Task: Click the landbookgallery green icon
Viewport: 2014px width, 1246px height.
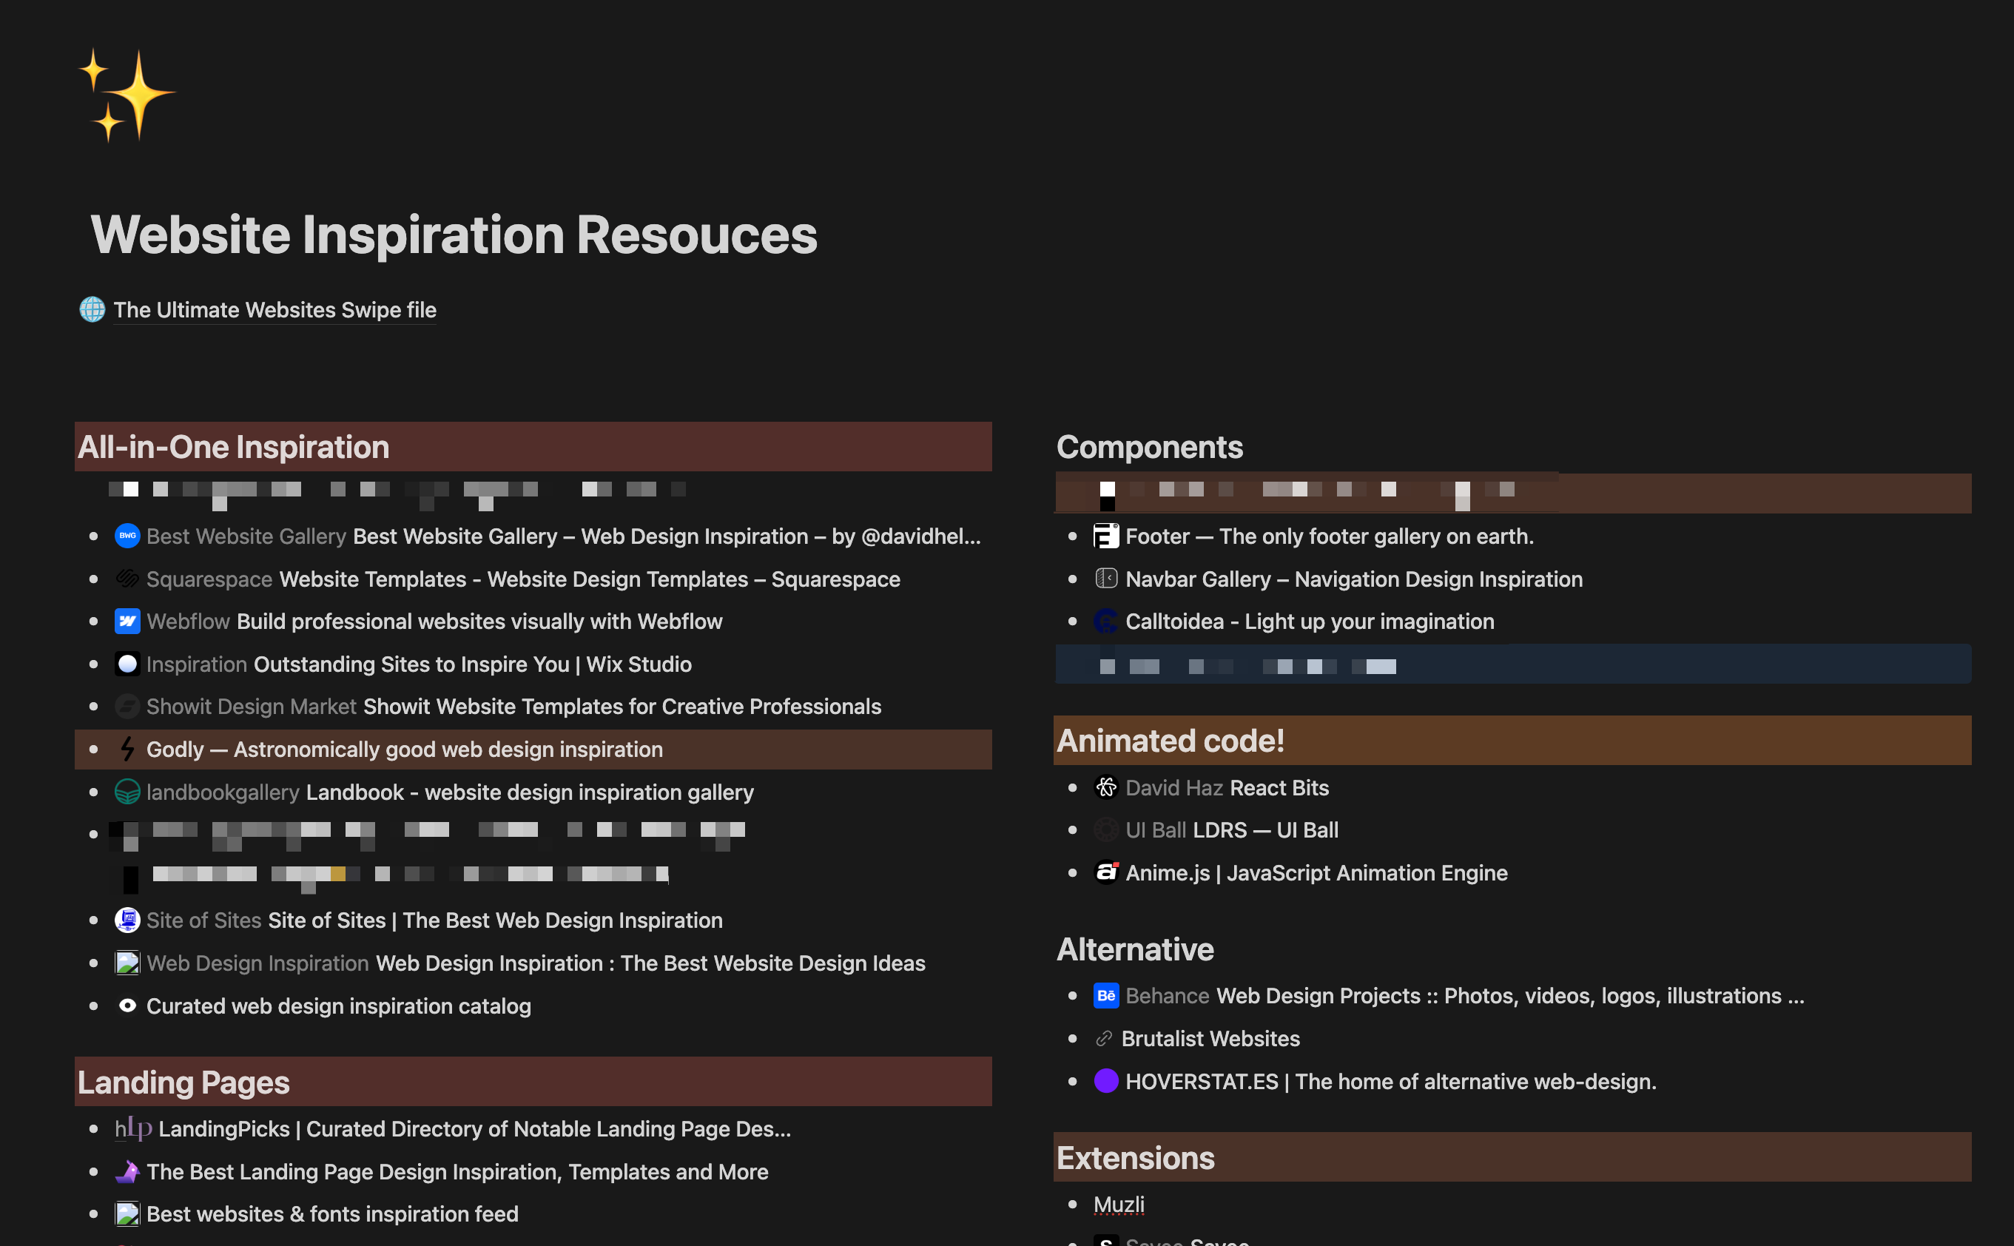Action: tap(127, 792)
